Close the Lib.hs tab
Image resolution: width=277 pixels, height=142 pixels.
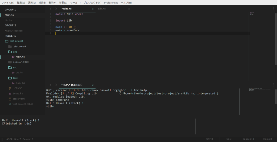pos(129,9)
